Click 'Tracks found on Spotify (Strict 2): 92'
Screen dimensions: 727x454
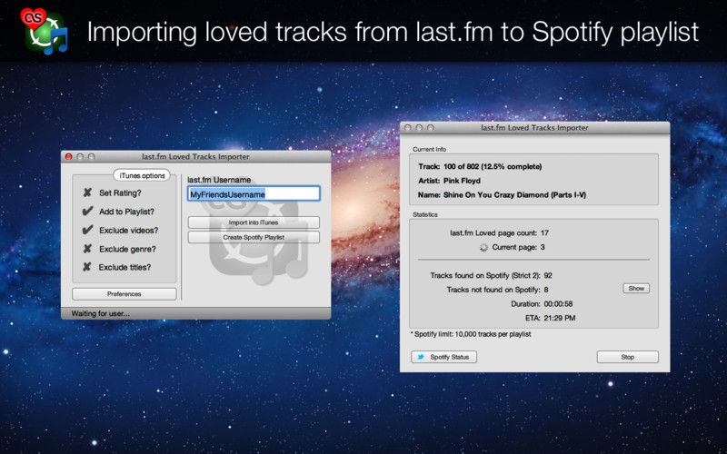coord(491,276)
